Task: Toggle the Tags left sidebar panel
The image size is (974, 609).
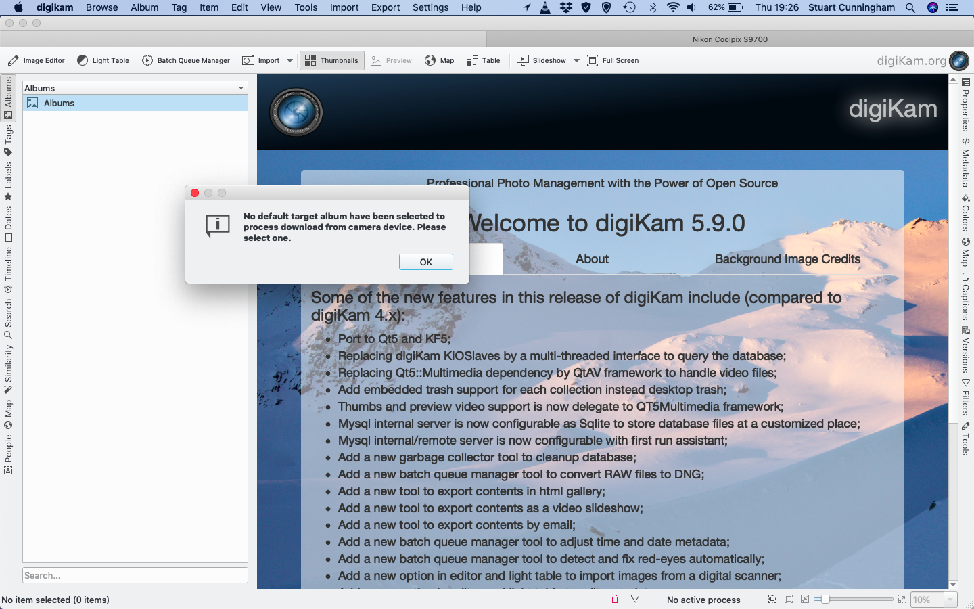Action: 8,140
